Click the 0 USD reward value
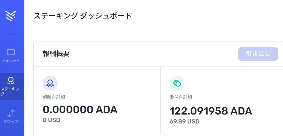The image size is (283, 136). [51, 120]
